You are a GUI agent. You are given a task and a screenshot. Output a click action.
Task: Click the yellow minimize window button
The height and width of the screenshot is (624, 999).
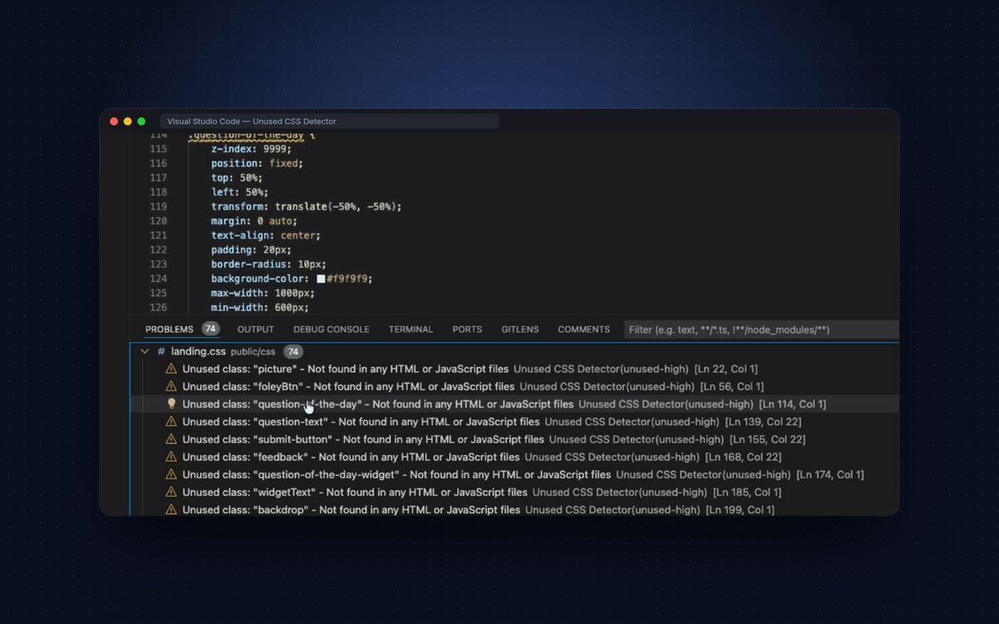127,121
